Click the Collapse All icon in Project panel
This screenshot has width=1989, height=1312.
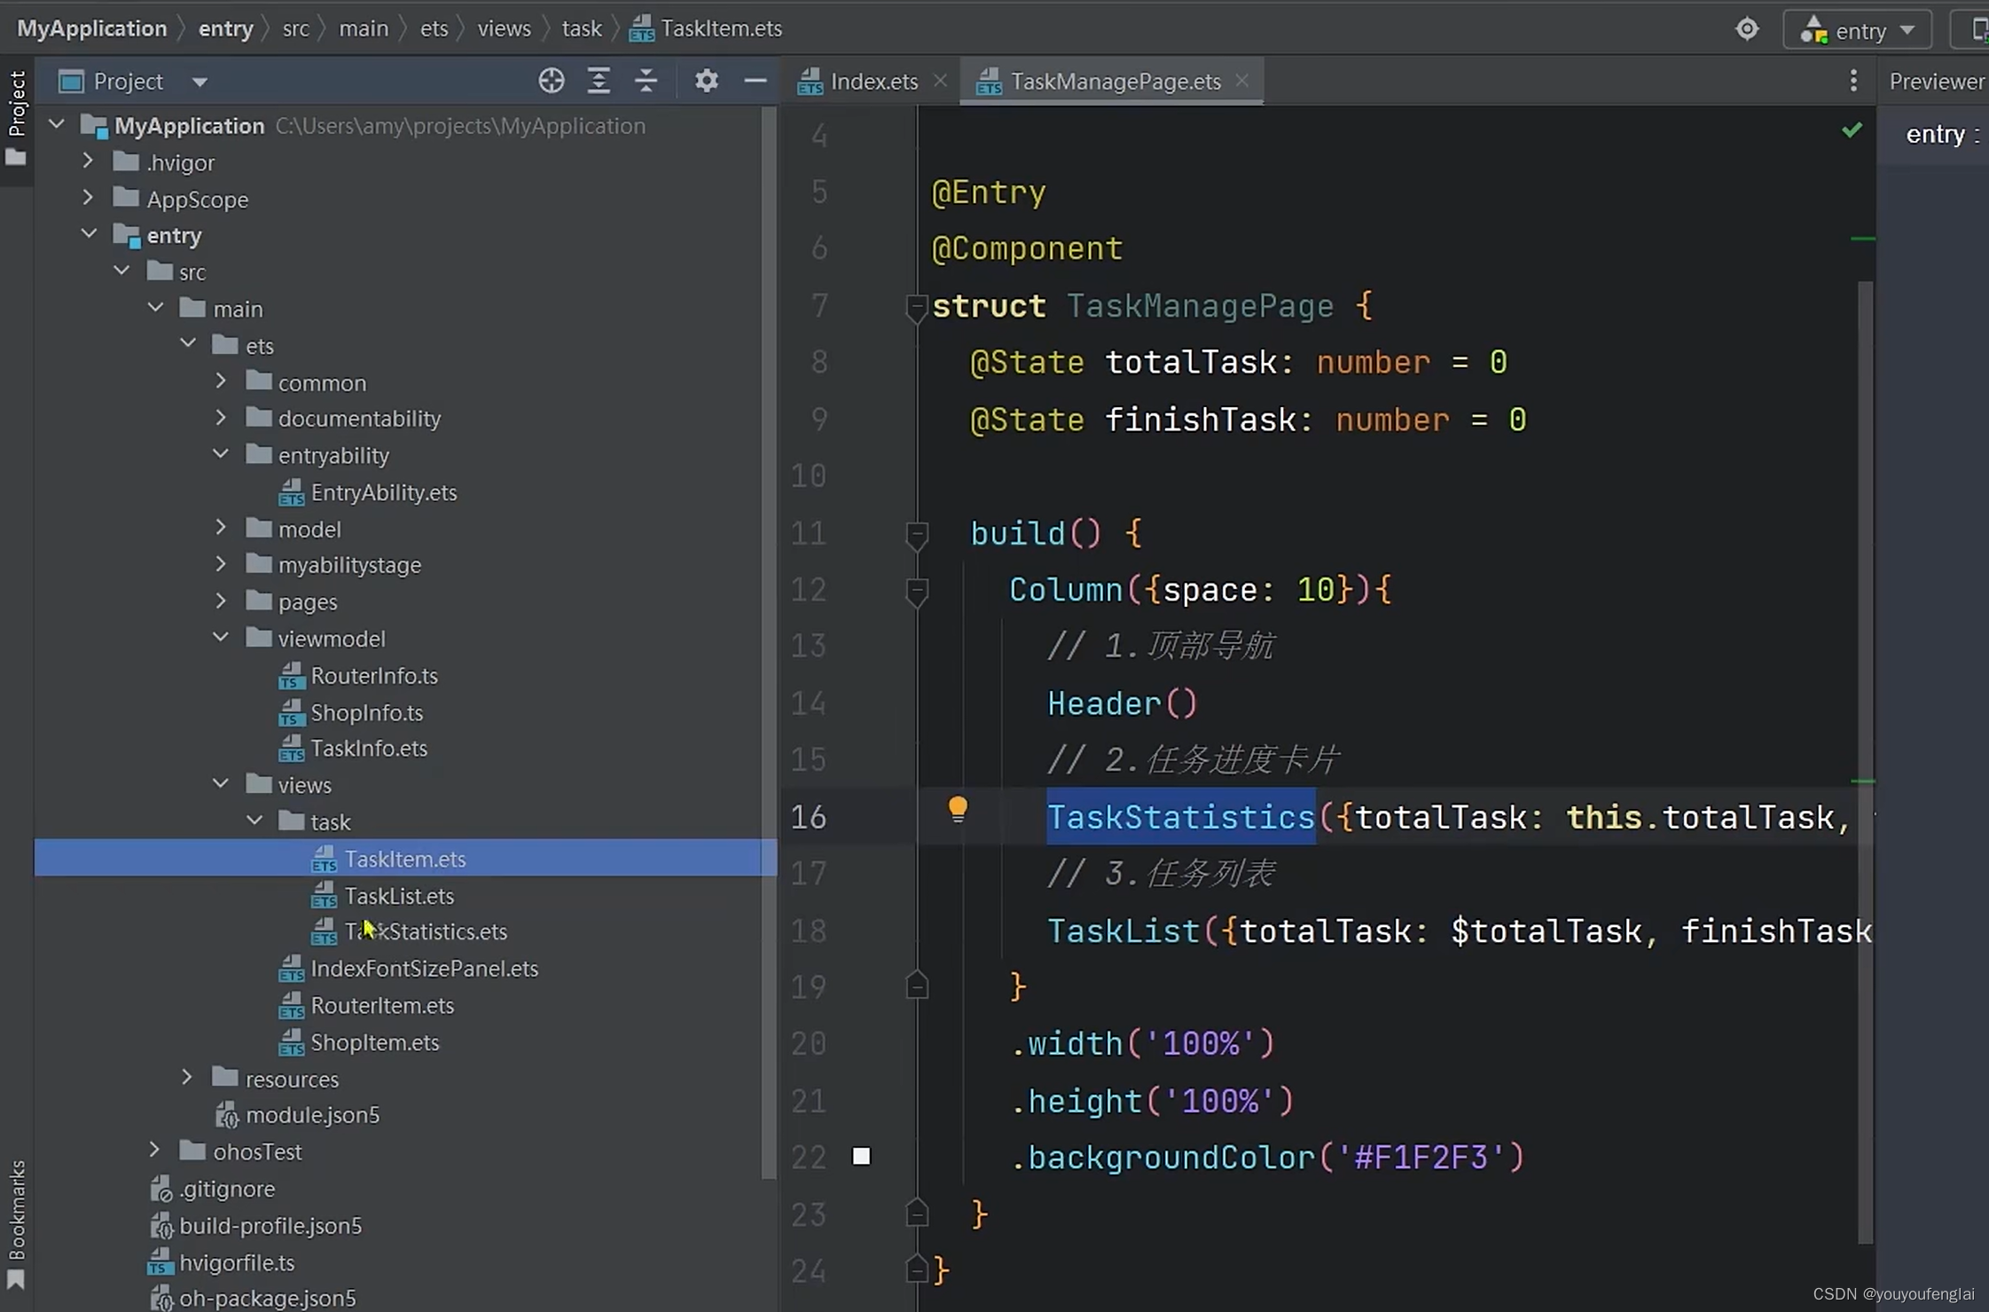pos(646,81)
